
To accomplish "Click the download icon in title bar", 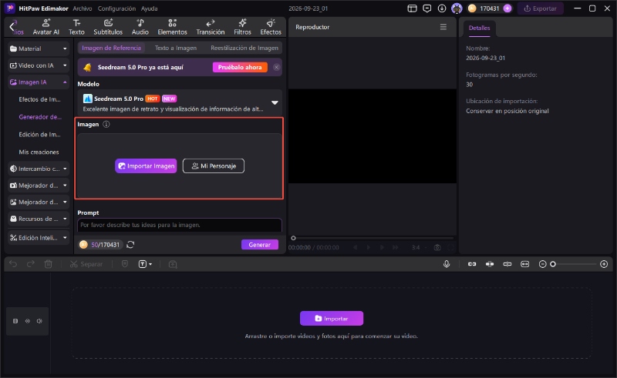I will 441,8.
